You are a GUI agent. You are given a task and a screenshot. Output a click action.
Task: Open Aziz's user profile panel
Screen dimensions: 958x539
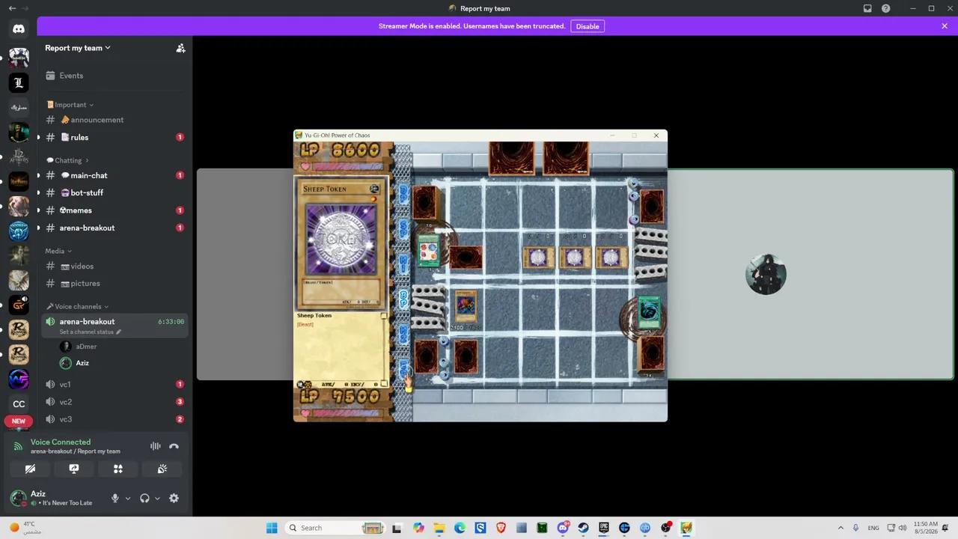pos(55,498)
